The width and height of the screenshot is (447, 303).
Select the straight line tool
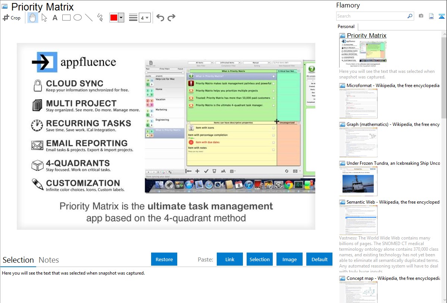click(89, 18)
